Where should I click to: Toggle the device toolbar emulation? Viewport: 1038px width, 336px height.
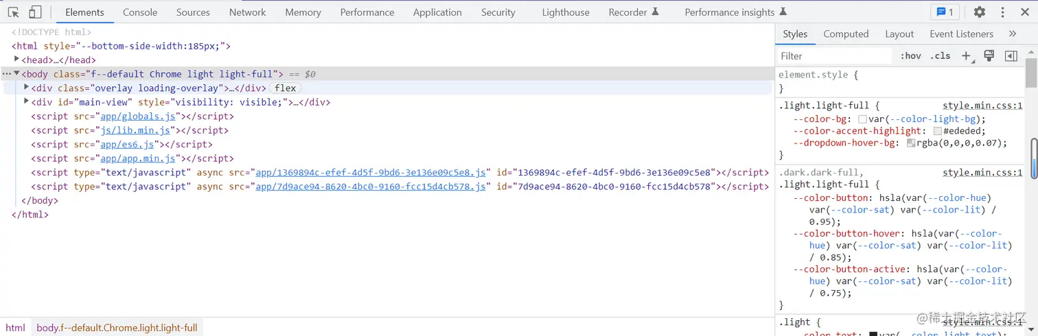click(x=35, y=12)
